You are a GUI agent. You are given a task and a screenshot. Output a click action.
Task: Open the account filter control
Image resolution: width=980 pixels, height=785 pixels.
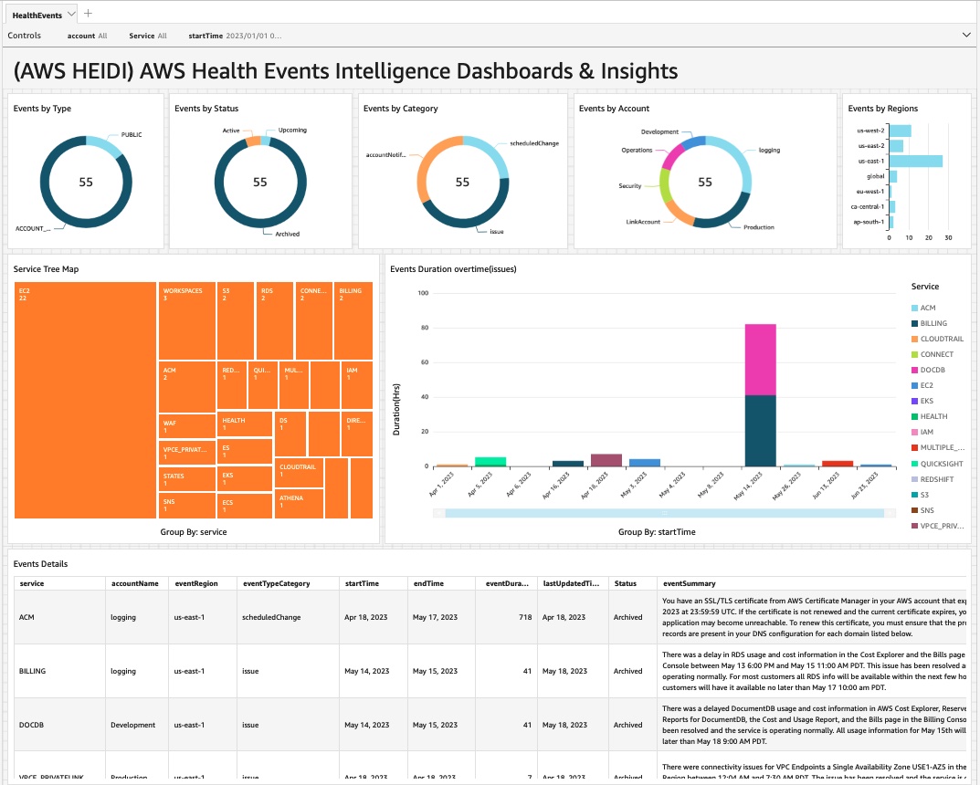[x=87, y=36]
